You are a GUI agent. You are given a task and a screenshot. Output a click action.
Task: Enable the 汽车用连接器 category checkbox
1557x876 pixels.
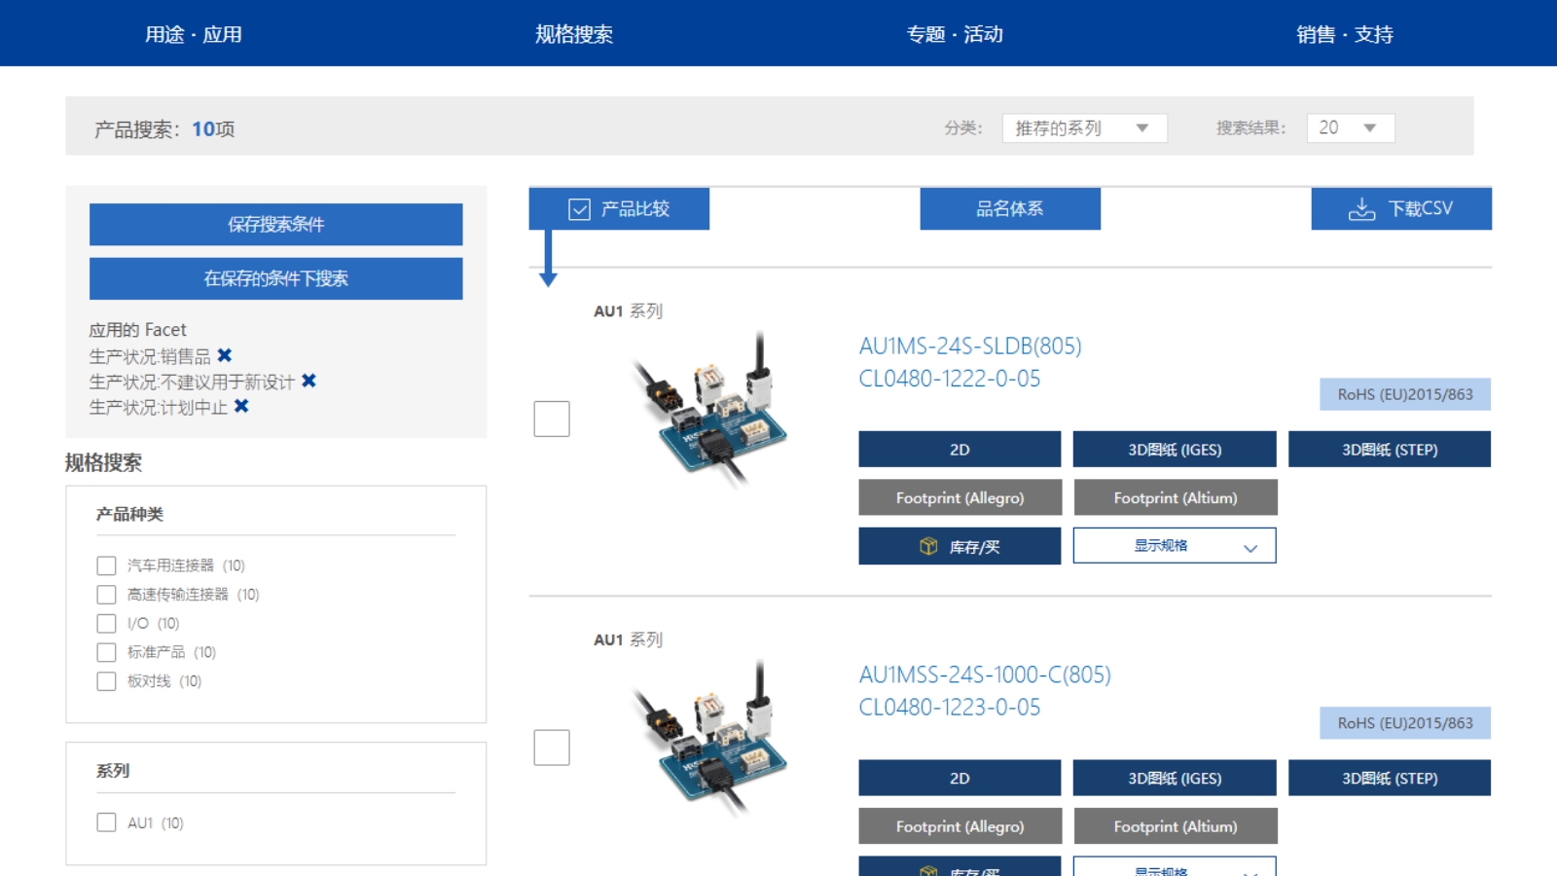click(x=106, y=565)
